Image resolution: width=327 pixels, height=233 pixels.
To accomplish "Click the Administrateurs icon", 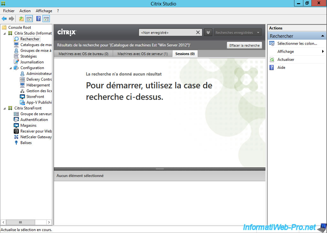I will click(22, 74).
